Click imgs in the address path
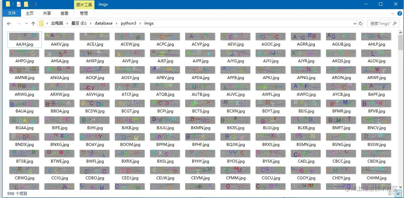404x198 pixels. [x=149, y=23]
